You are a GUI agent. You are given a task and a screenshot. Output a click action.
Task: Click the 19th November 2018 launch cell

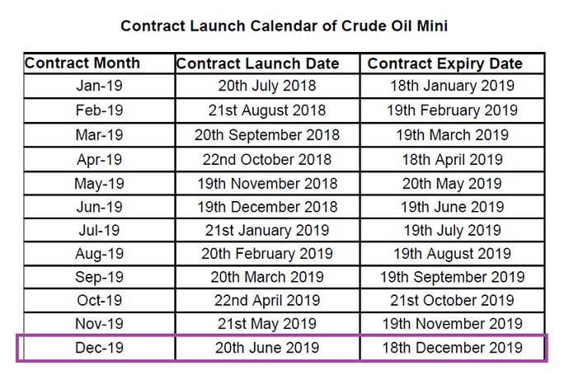[267, 184]
